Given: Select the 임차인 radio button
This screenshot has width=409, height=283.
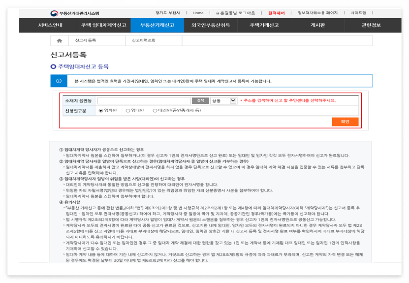Looking at the screenshot, I should pyautogui.click(x=101, y=111).
